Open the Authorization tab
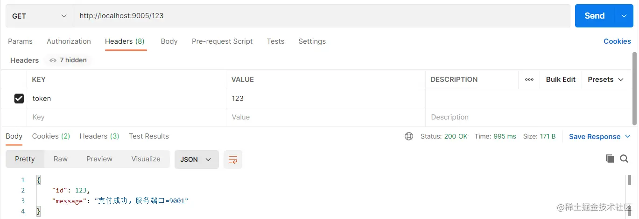This screenshot has width=639, height=219. pos(69,41)
